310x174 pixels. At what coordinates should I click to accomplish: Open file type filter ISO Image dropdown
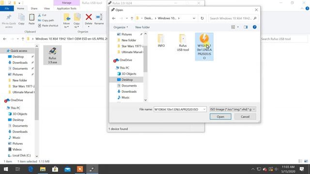(x=232, y=109)
